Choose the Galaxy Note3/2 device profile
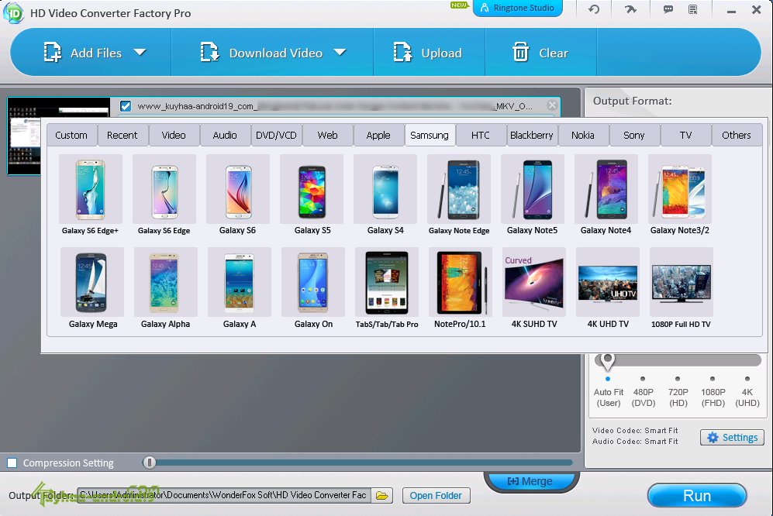The image size is (773, 516). pos(680,189)
